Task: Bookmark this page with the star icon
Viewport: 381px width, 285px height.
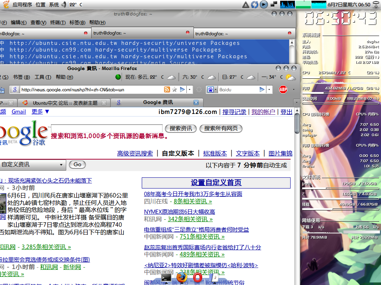Action: tap(175, 90)
